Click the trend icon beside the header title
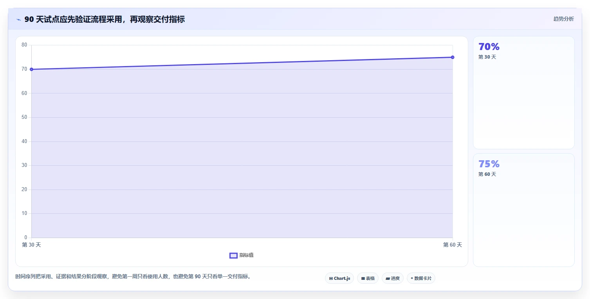The width and height of the screenshot is (590, 299). tap(18, 20)
